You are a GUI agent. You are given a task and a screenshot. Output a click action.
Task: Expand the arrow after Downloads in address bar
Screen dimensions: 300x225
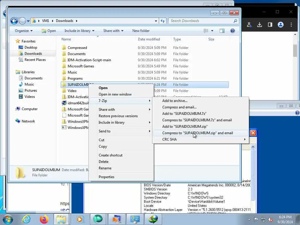click(x=76, y=21)
